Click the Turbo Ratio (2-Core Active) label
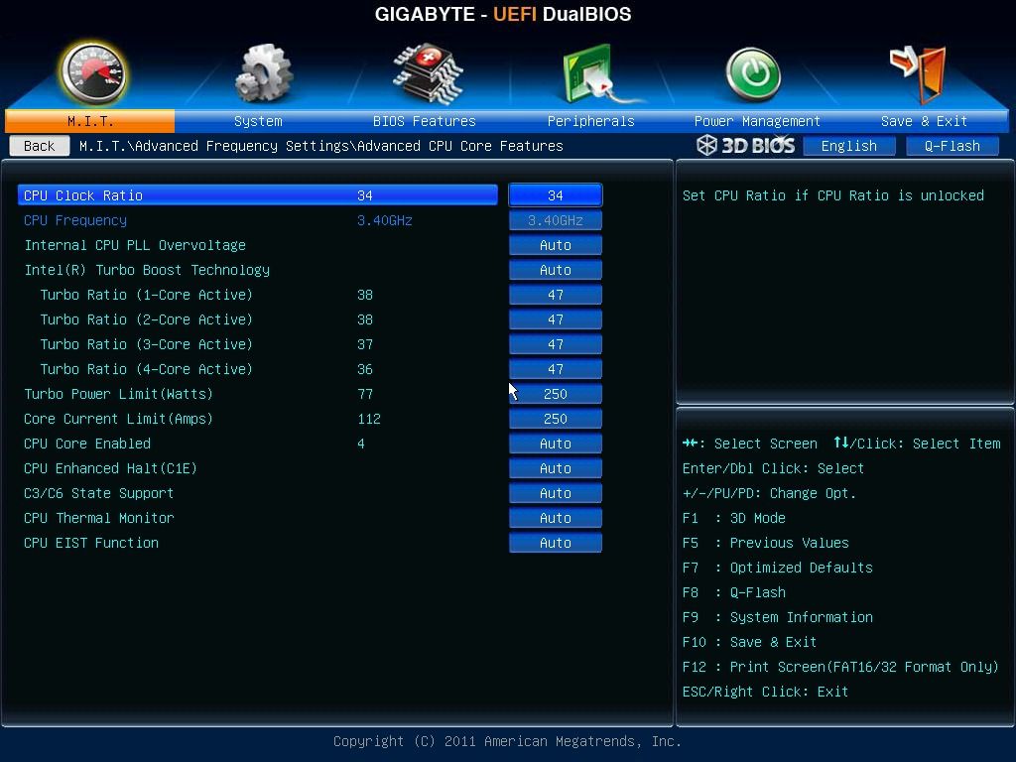1016x762 pixels. pos(147,319)
